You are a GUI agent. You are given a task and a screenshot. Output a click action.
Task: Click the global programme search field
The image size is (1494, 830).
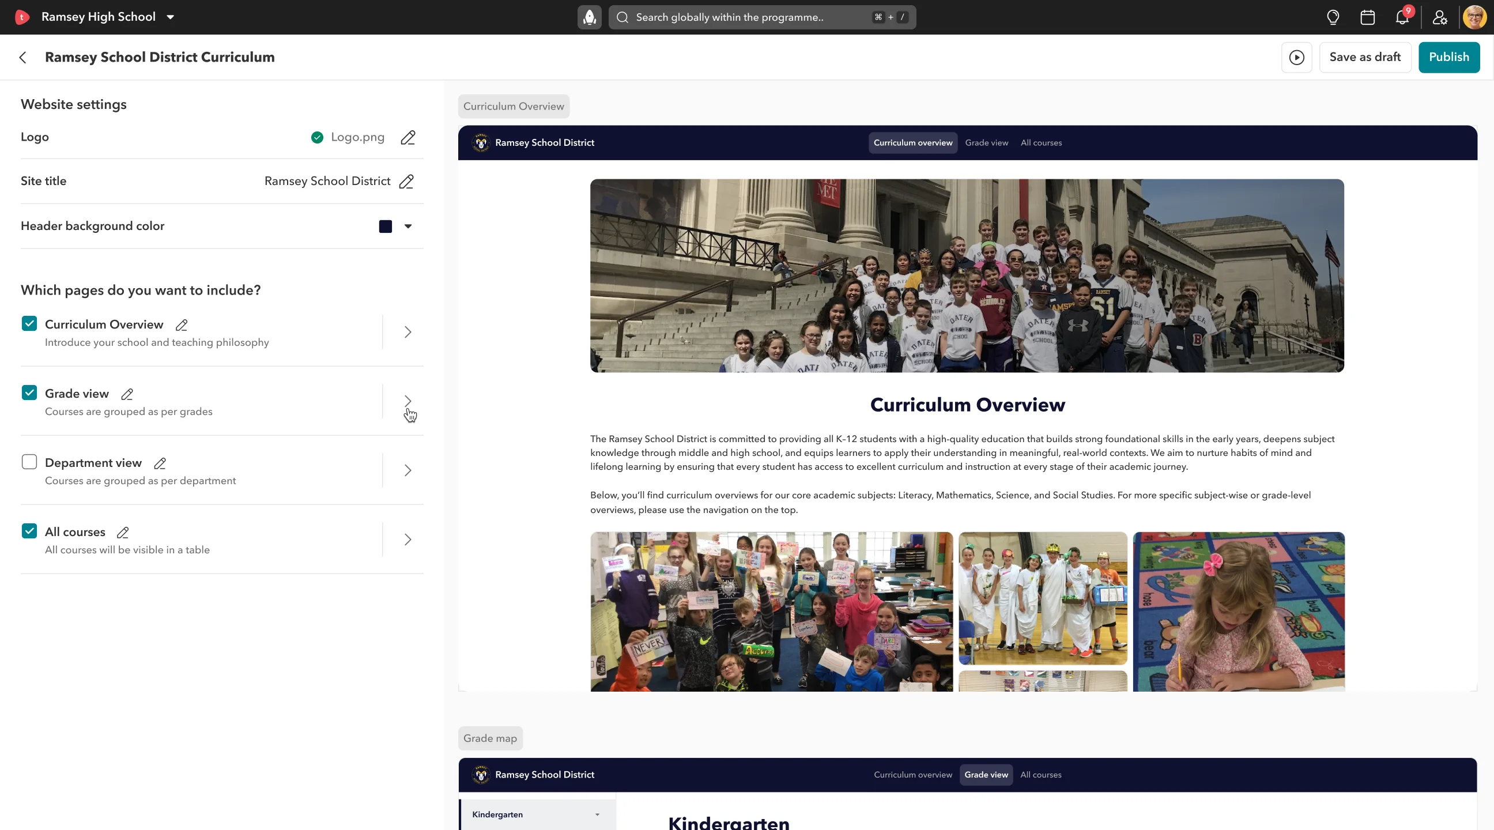pos(762,17)
